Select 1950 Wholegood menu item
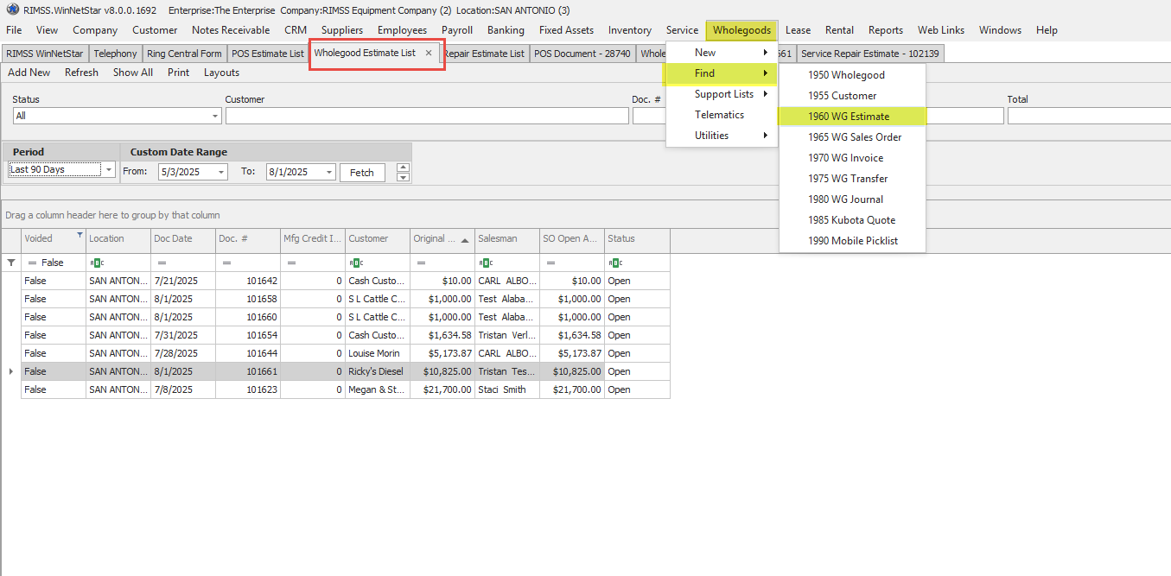This screenshot has width=1171, height=576. (x=852, y=75)
